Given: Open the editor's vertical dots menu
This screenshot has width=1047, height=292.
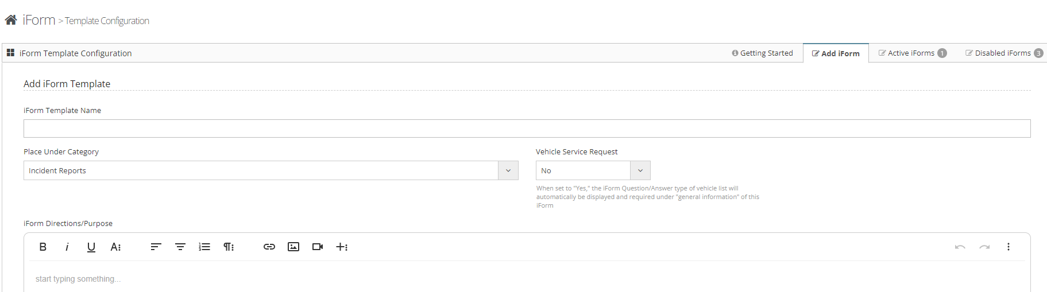Looking at the screenshot, I should [x=1008, y=247].
